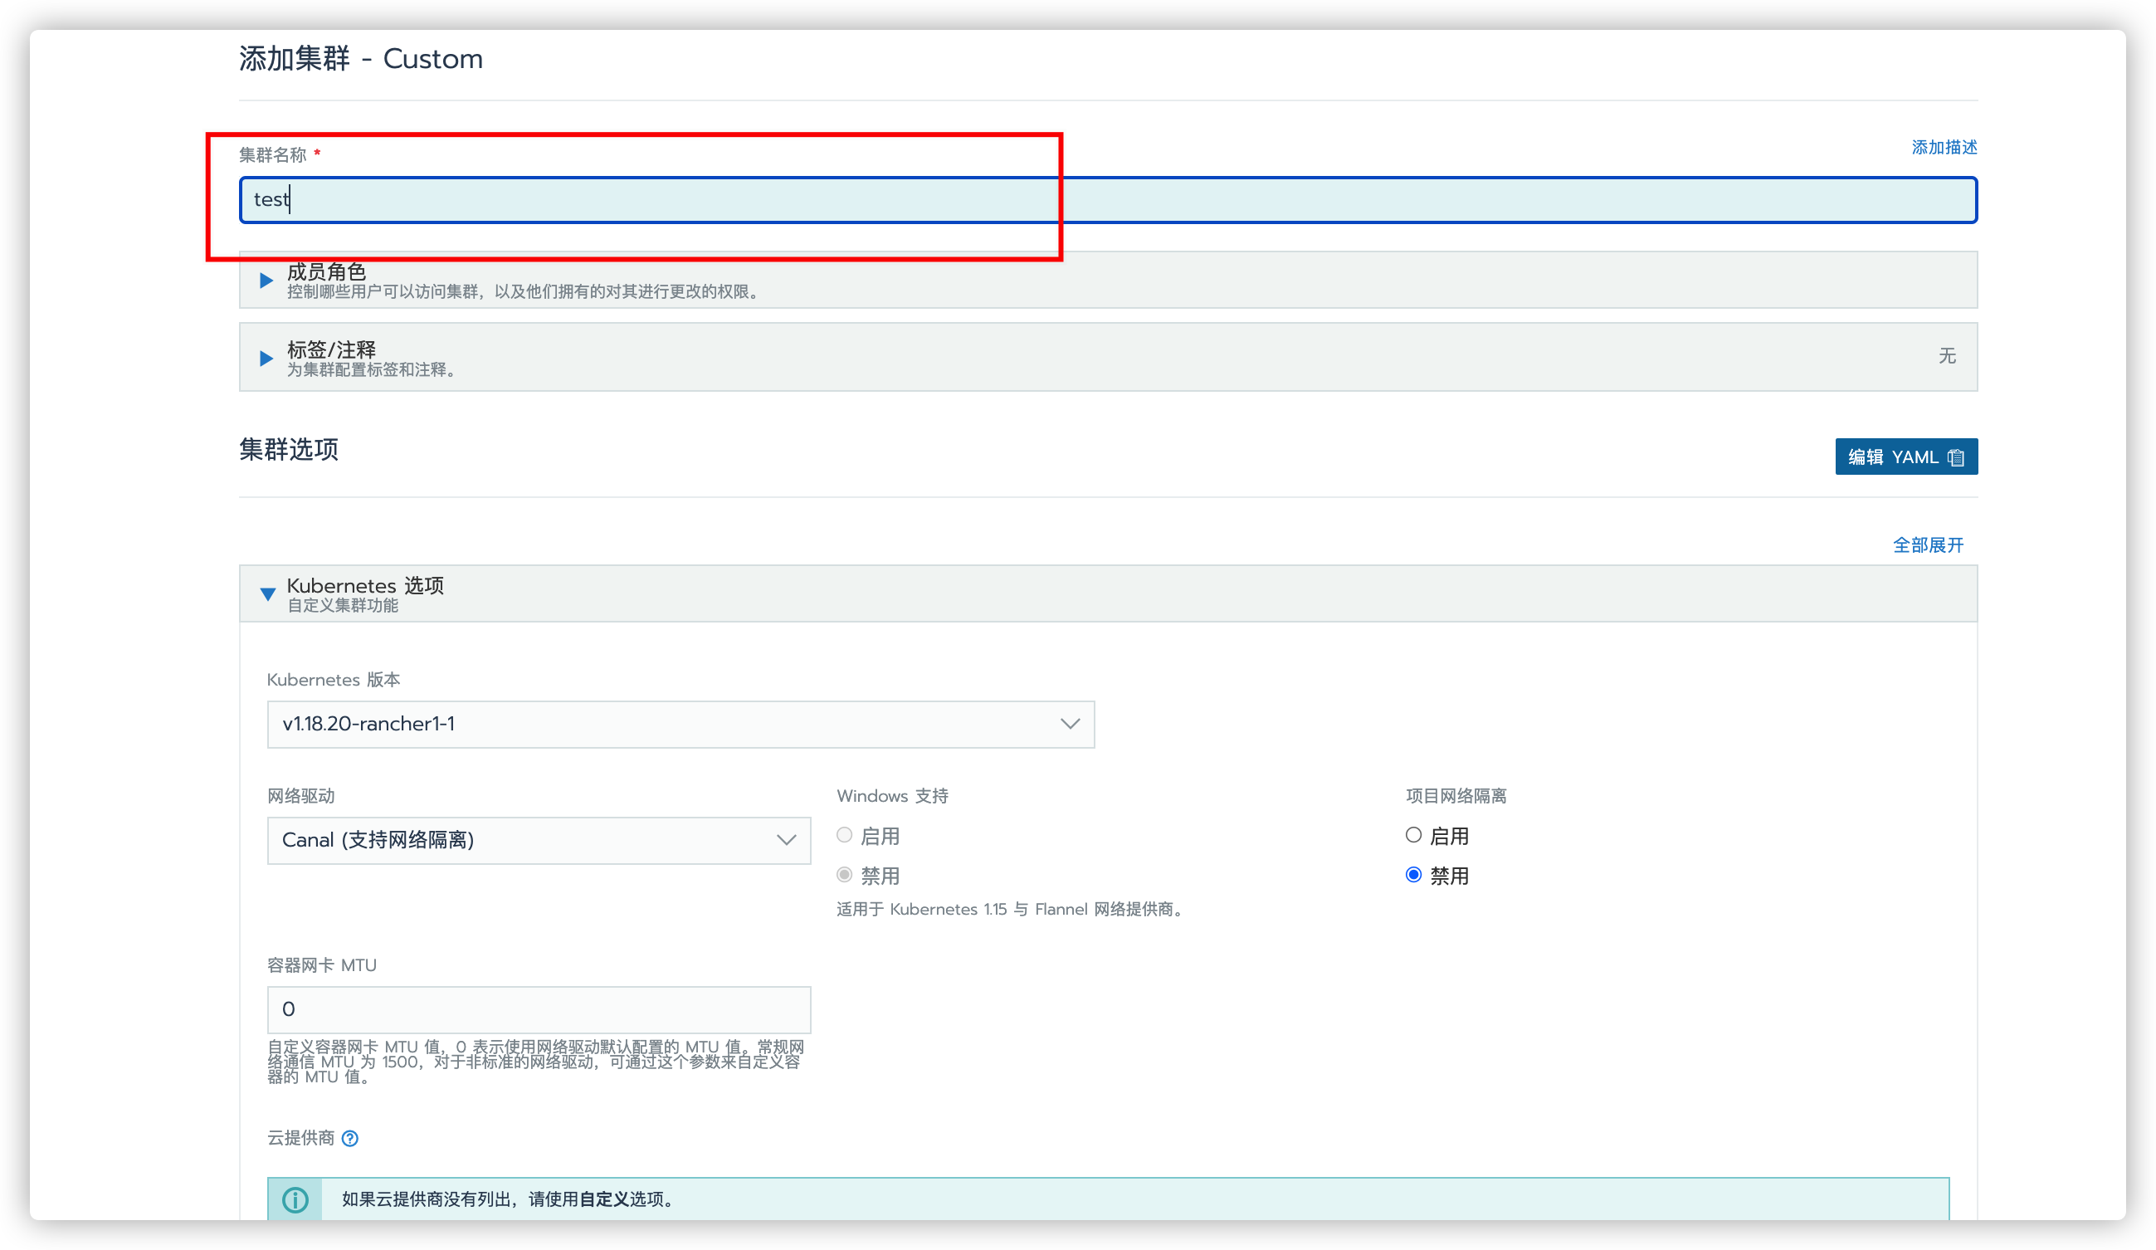Image resolution: width=2156 pixels, height=1250 pixels.
Task: Select 禁用 under Windows 支持
Action: pos(845,874)
